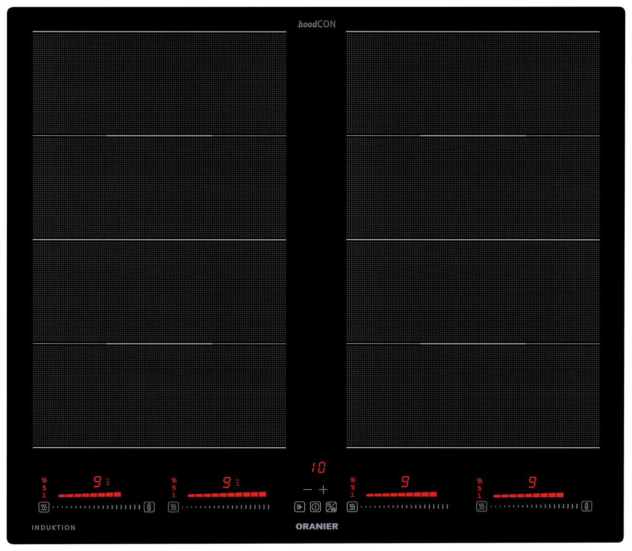Increase the timer with the plus button

323,489
